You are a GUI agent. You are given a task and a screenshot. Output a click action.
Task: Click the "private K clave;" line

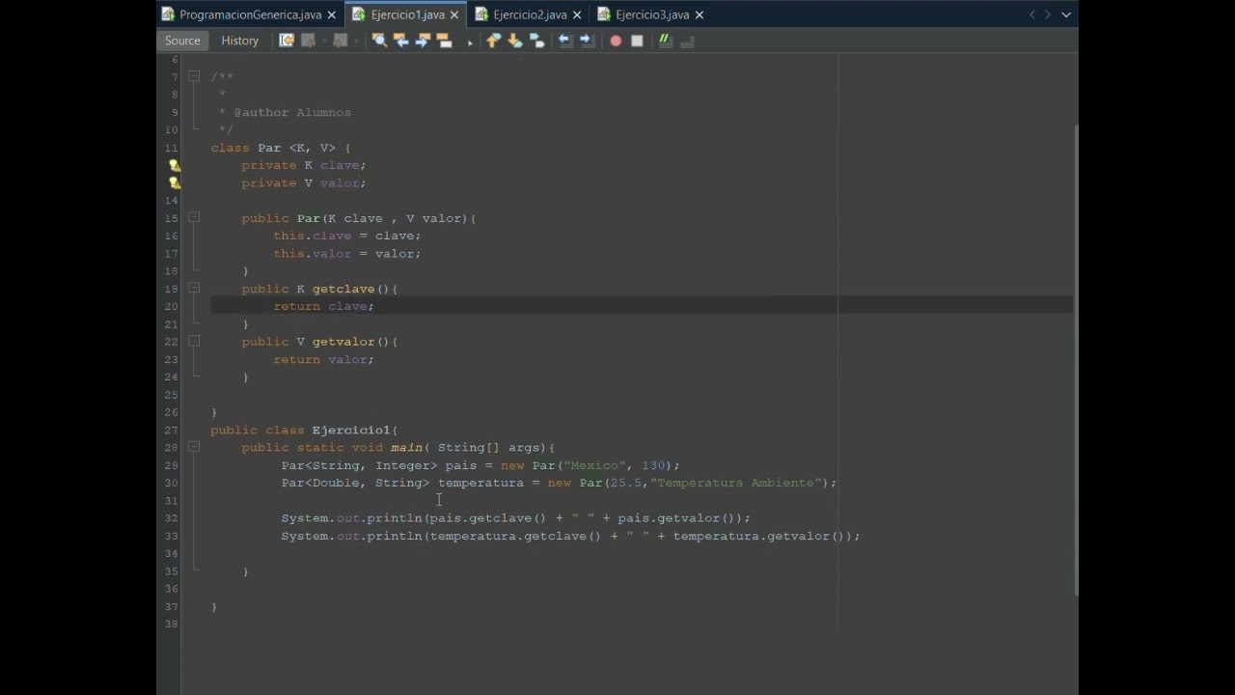tap(304, 165)
